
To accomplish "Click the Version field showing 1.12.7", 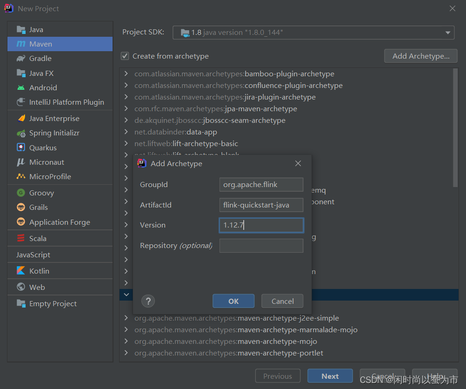I will coord(261,225).
